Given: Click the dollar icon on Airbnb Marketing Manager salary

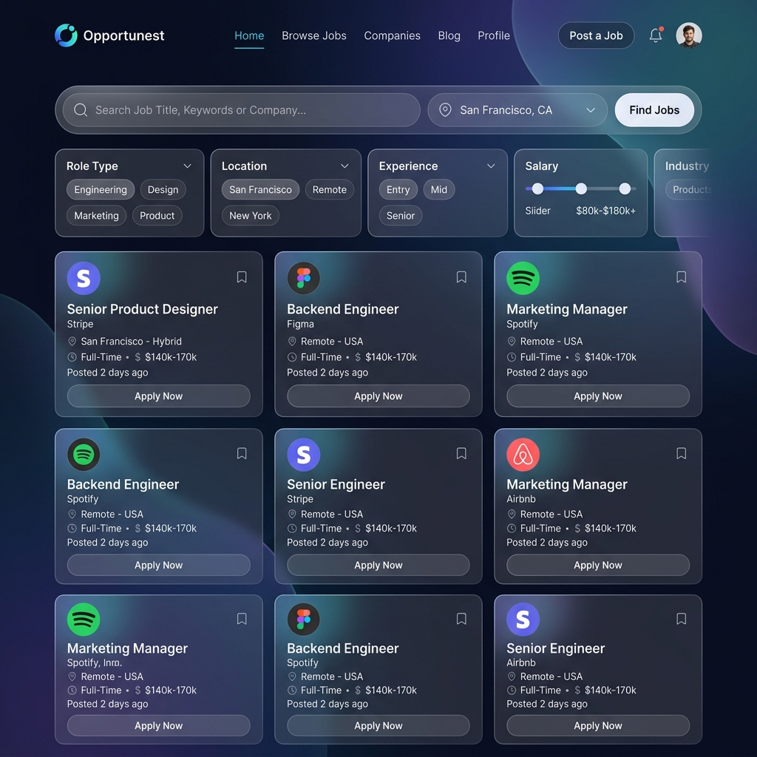Looking at the screenshot, I should [577, 528].
